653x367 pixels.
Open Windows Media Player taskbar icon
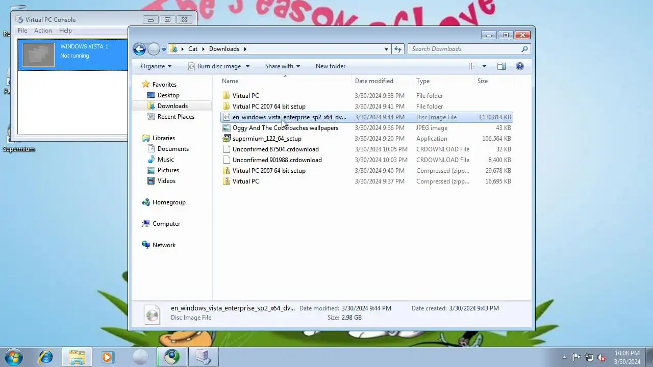point(108,357)
